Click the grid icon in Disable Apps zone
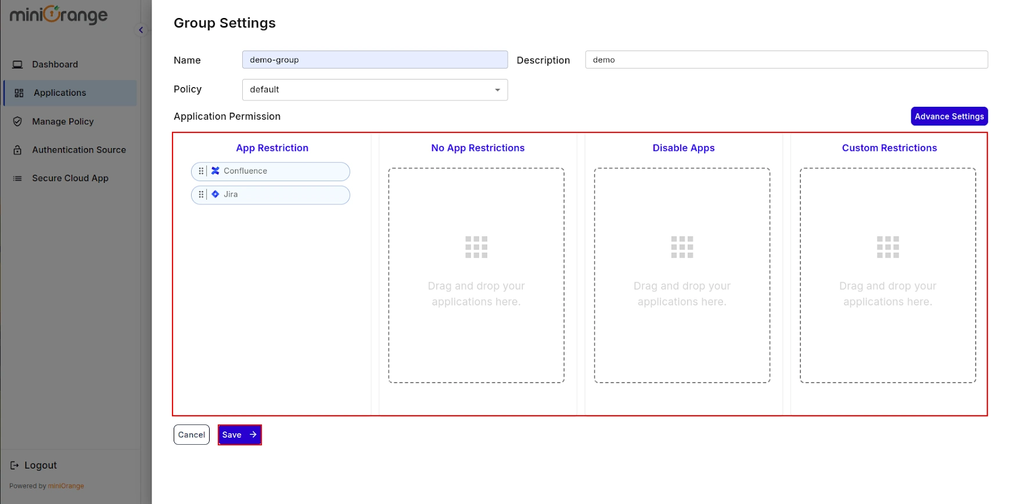 (682, 247)
